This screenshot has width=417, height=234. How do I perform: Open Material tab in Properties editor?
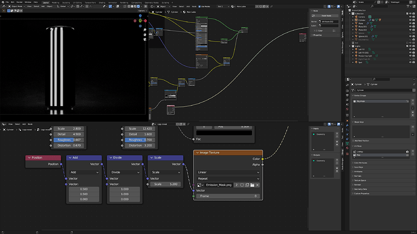coord(347,148)
